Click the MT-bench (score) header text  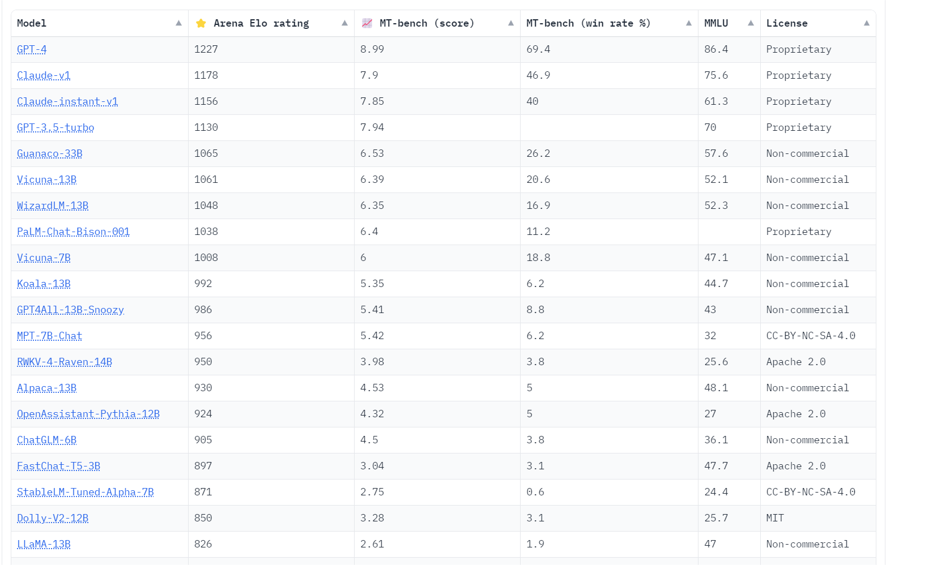click(x=427, y=23)
